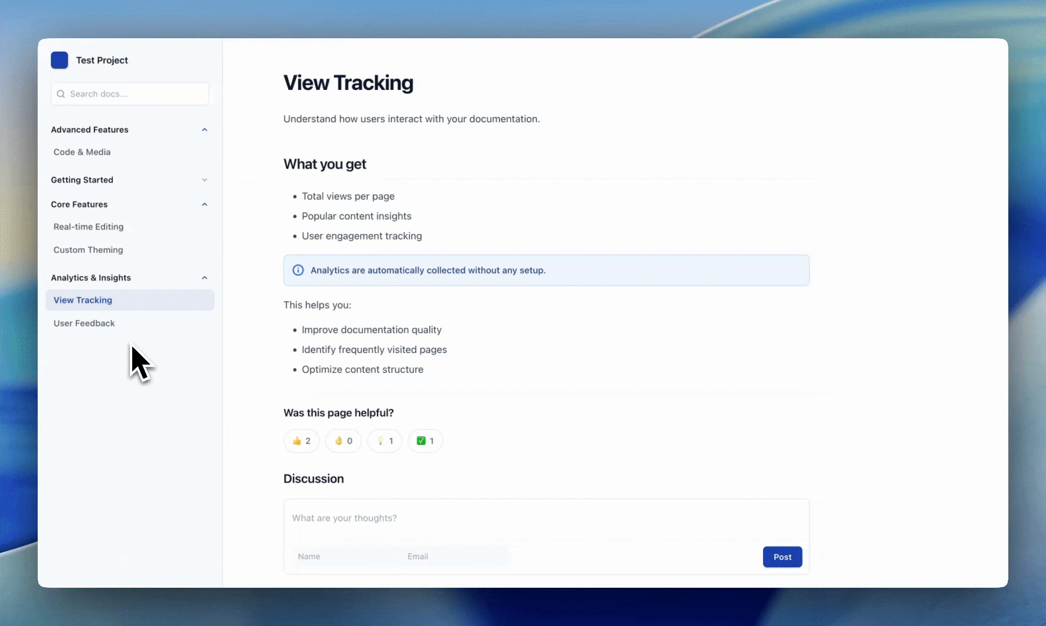Select the Real-time Editing page
This screenshot has height=626, width=1046.
tap(88, 227)
